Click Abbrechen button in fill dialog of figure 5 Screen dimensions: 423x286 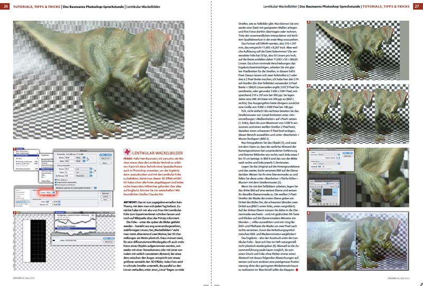[347, 156]
